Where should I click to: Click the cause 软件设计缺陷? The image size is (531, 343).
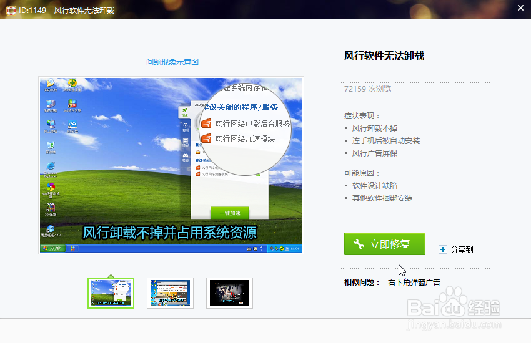375,186
